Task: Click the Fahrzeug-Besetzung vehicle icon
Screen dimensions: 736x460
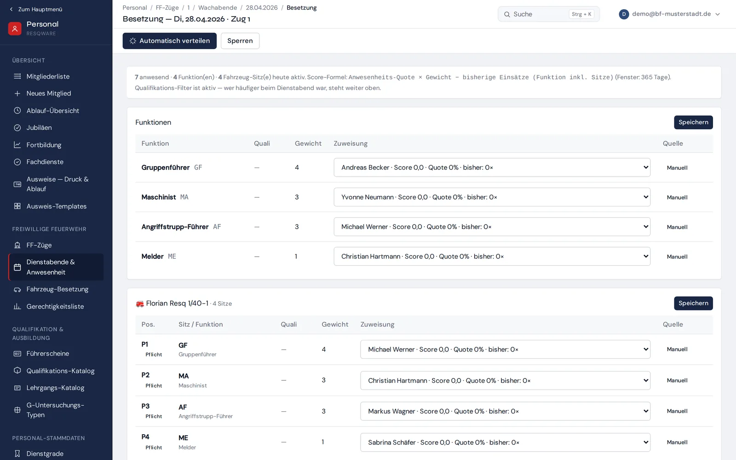Action: coord(17,289)
